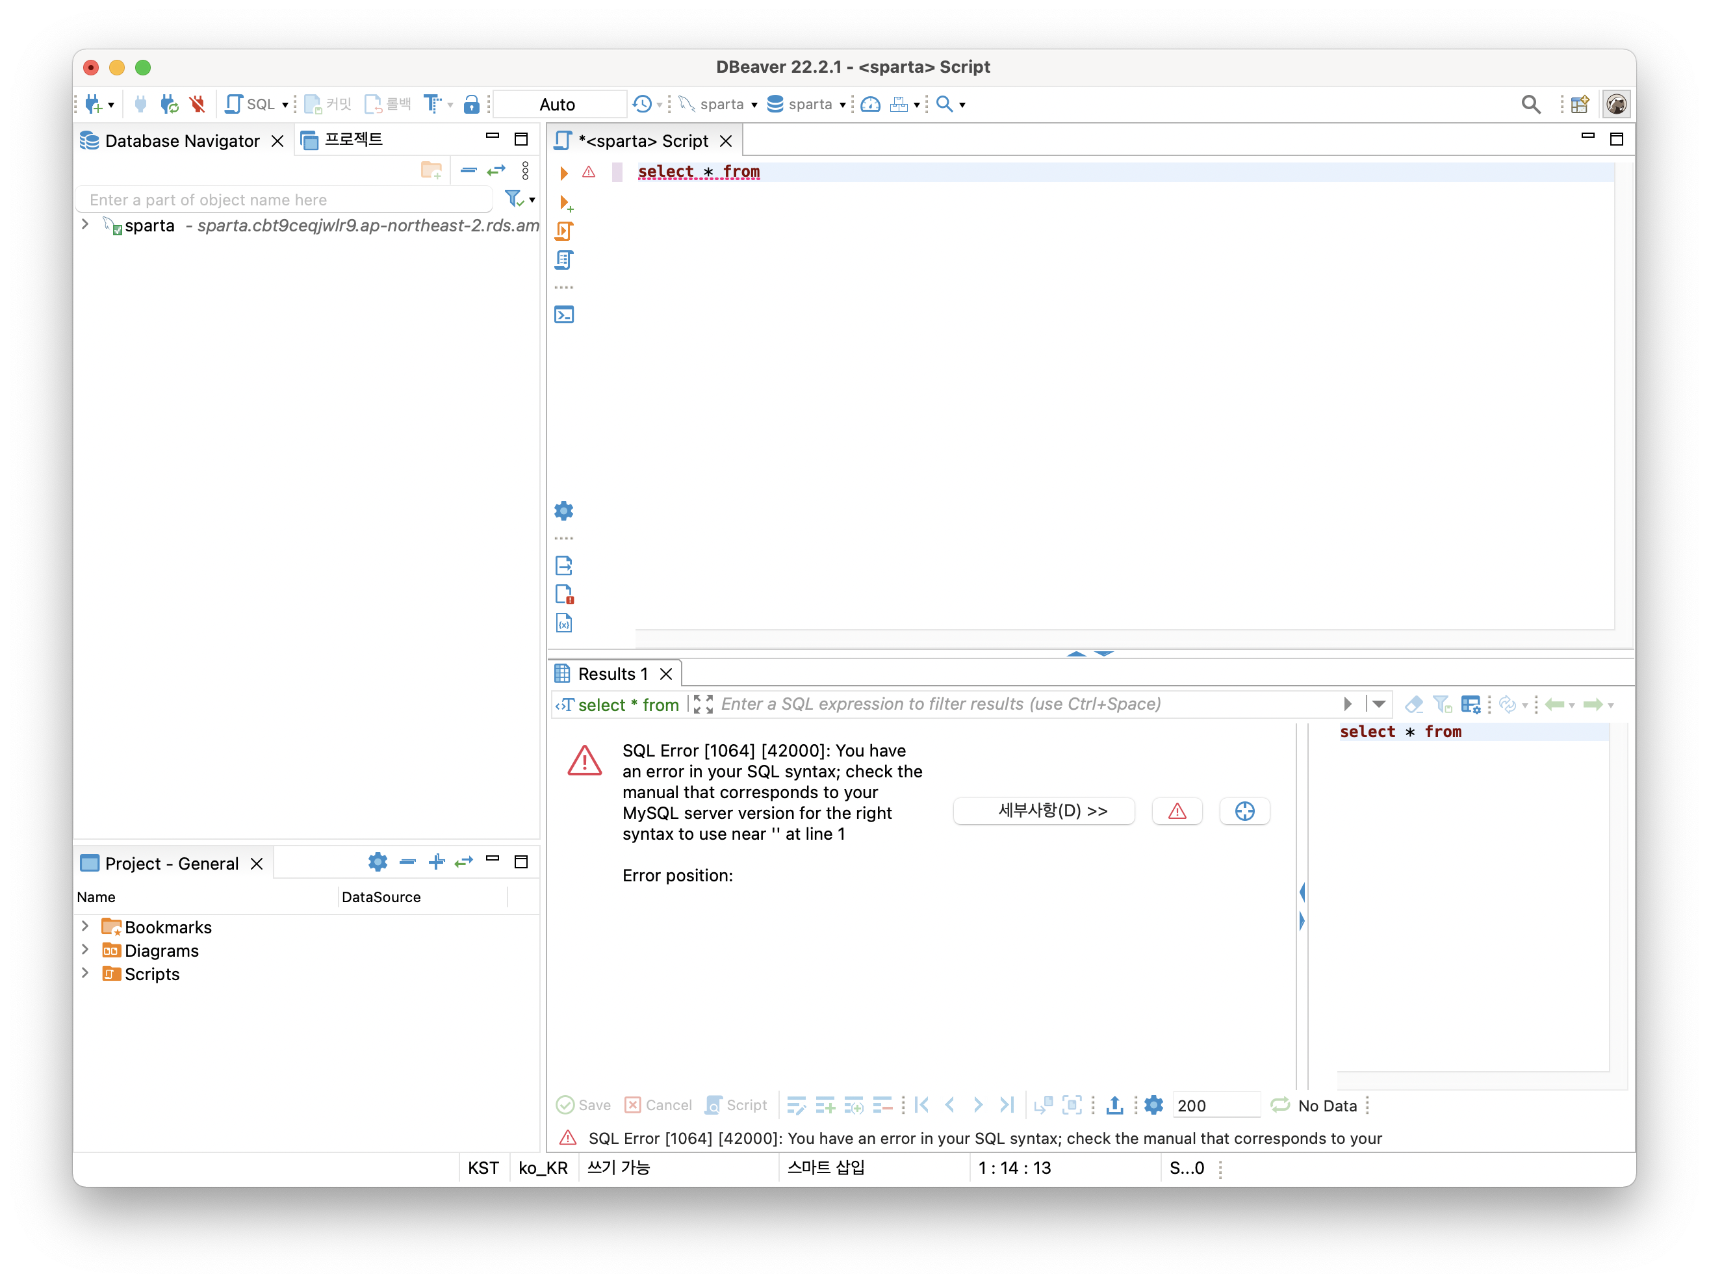Click the explain execution plan icon

point(564,261)
